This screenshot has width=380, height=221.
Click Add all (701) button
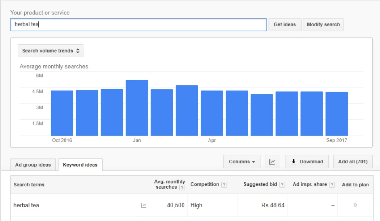pos(353,162)
